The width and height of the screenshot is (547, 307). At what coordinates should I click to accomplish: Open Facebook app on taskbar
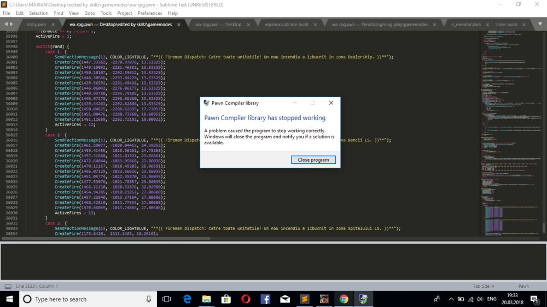coord(265,299)
